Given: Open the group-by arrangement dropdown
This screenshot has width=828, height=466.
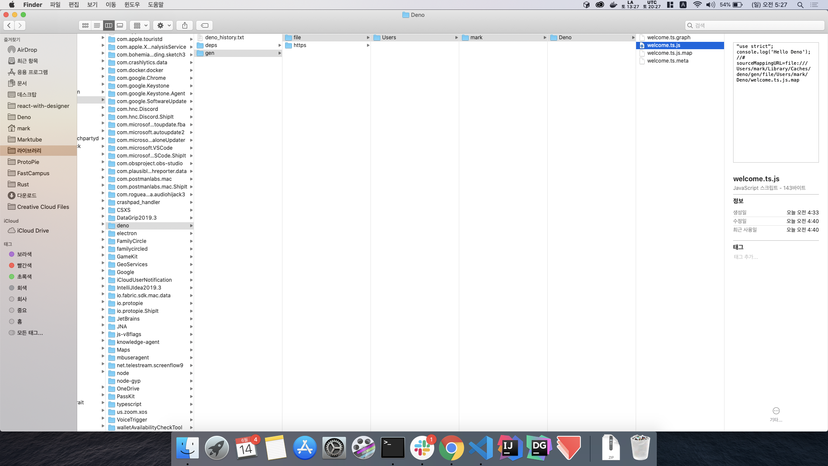Looking at the screenshot, I should pos(141,25).
